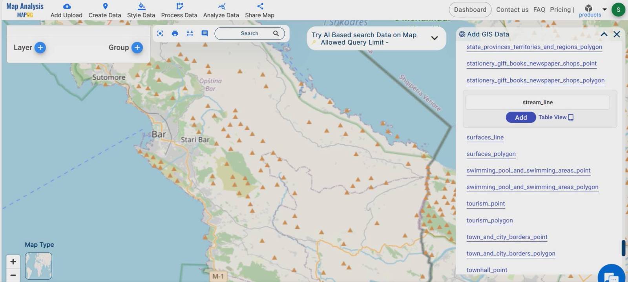Open townhall_point dataset

pos(487,270)
